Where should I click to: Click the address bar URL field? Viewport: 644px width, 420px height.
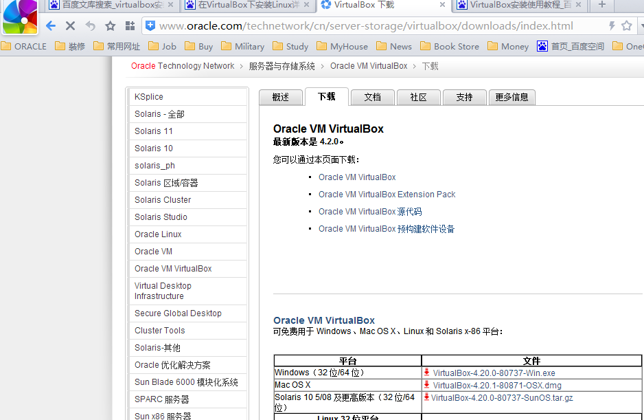[x=366, y=26]
